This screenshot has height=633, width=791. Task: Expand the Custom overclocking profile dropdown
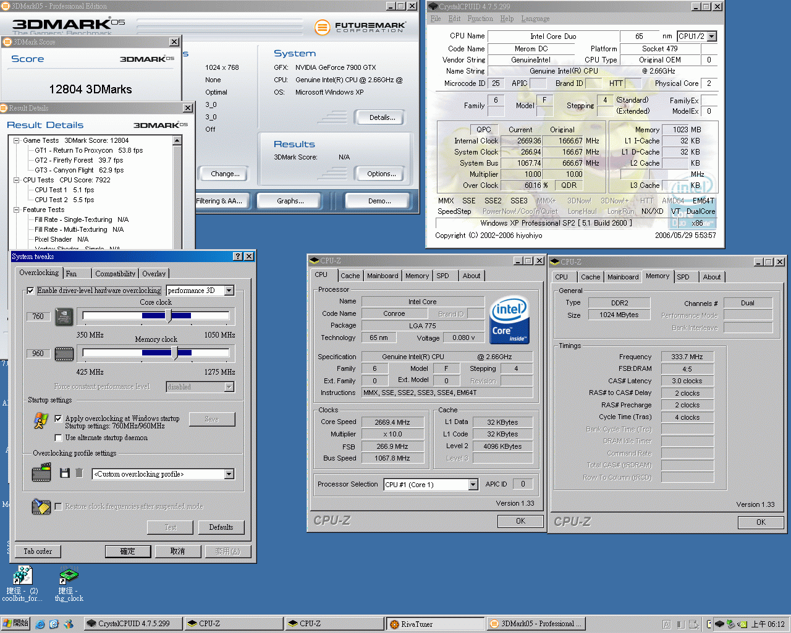pos(229,474)
